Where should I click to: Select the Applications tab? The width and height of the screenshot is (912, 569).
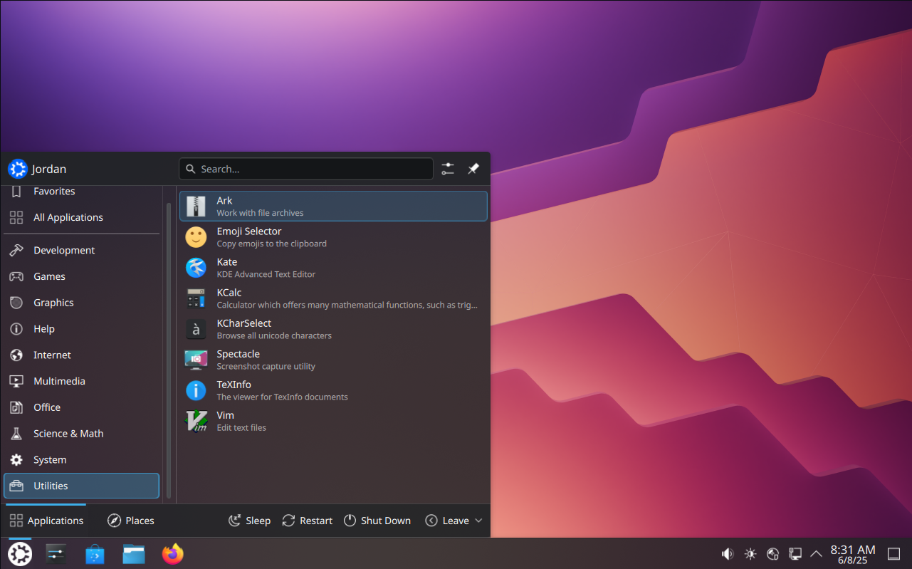(46, 521)
